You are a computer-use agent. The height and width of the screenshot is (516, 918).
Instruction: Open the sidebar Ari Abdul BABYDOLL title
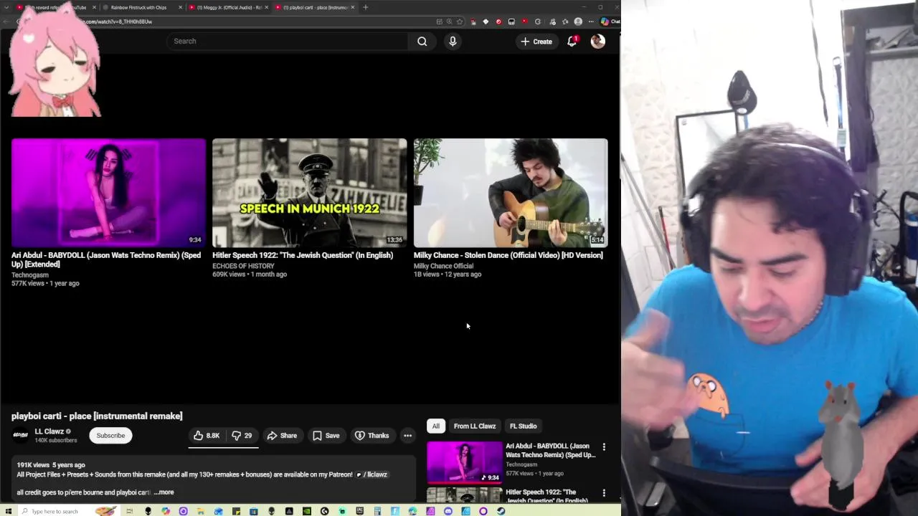point(550,451)
